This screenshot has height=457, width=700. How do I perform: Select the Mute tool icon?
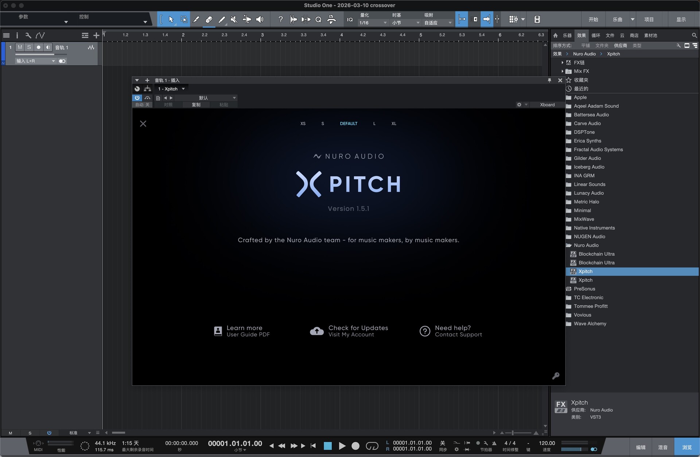(x=234, y=19)
